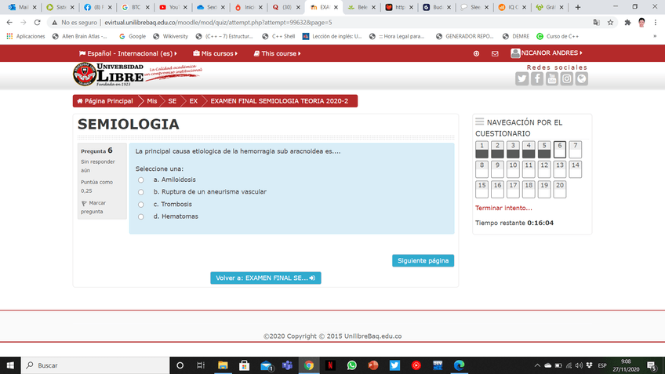Open Microsoft Teams from taskbar
Image resolution: width=665 pixels, height=374 pixels.
pyautogui.click(x=287, y=365)
